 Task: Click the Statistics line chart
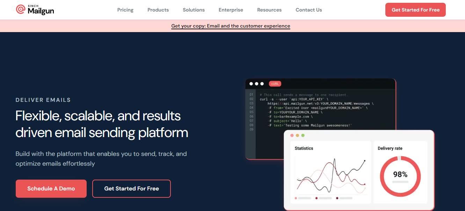click(331, 176)
